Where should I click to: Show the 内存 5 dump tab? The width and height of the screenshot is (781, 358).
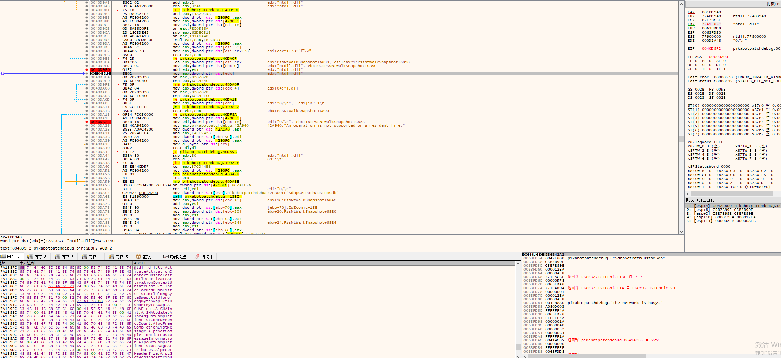pyautogui.click(x=118, y=257)
